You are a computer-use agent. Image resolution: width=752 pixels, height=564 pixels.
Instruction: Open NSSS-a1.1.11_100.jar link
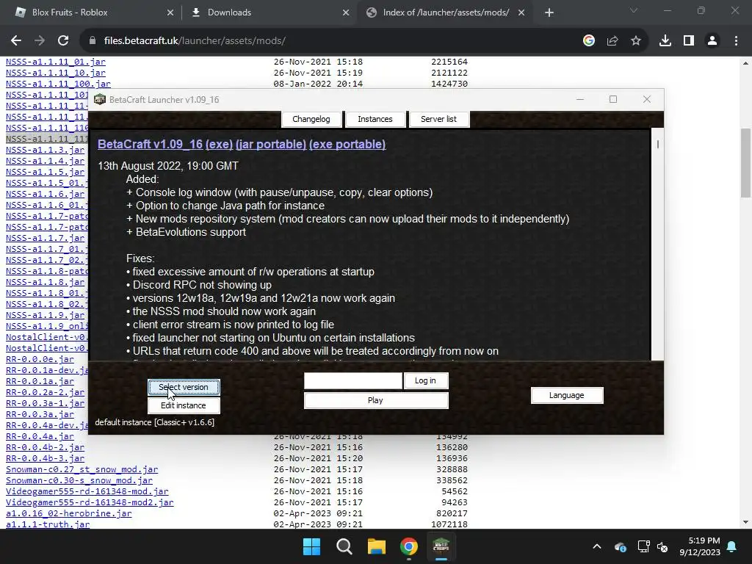point(58,84)
